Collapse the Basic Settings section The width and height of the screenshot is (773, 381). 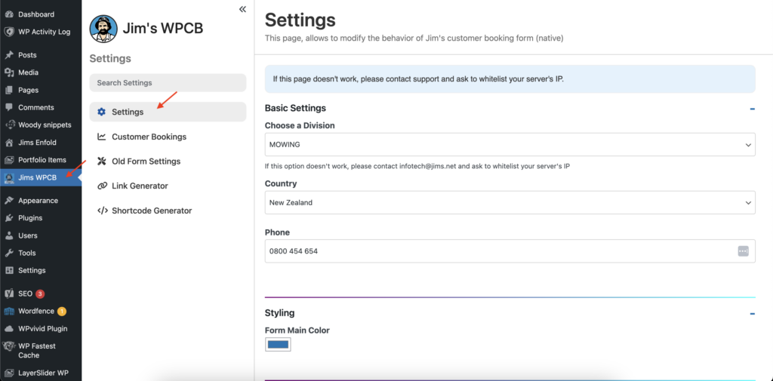752,109
